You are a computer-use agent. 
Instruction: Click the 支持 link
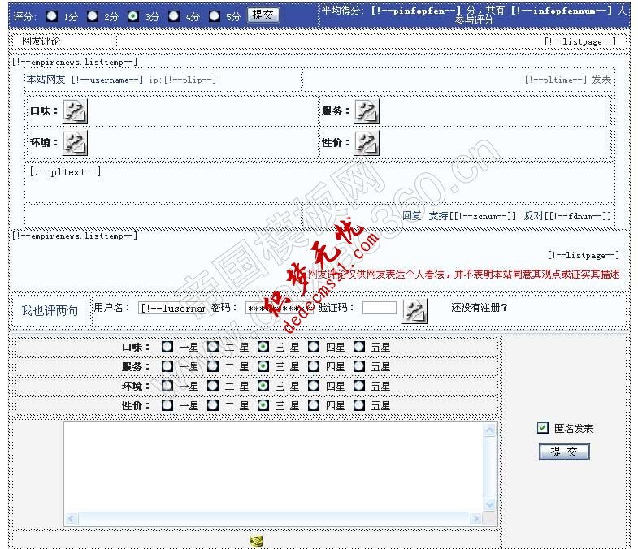click(438, 216)
